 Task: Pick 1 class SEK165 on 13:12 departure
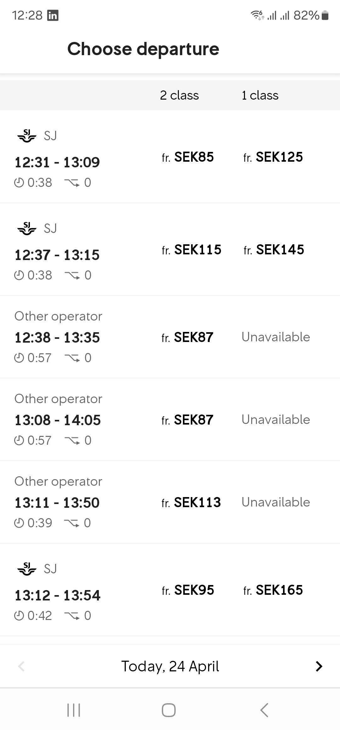pyautogui.click(x=273, y=590)
